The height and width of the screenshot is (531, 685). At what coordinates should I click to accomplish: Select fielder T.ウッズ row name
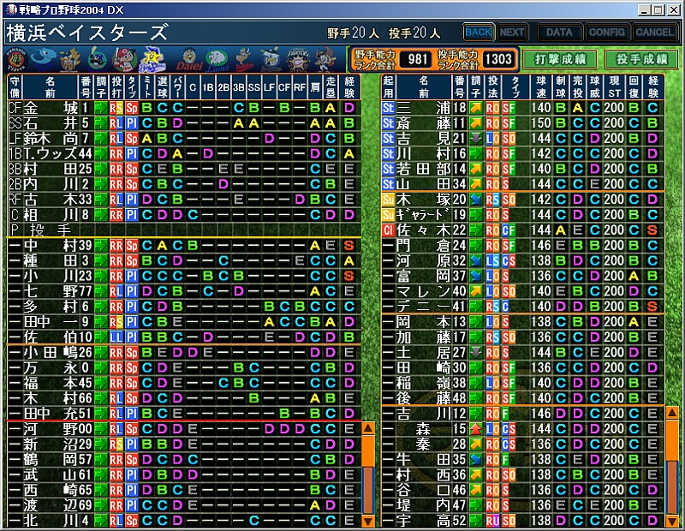(x=51, y=154)
